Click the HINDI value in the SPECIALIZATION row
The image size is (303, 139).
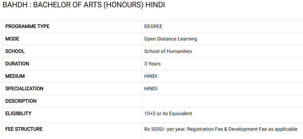pyautogui.click(x=150, y=89)
